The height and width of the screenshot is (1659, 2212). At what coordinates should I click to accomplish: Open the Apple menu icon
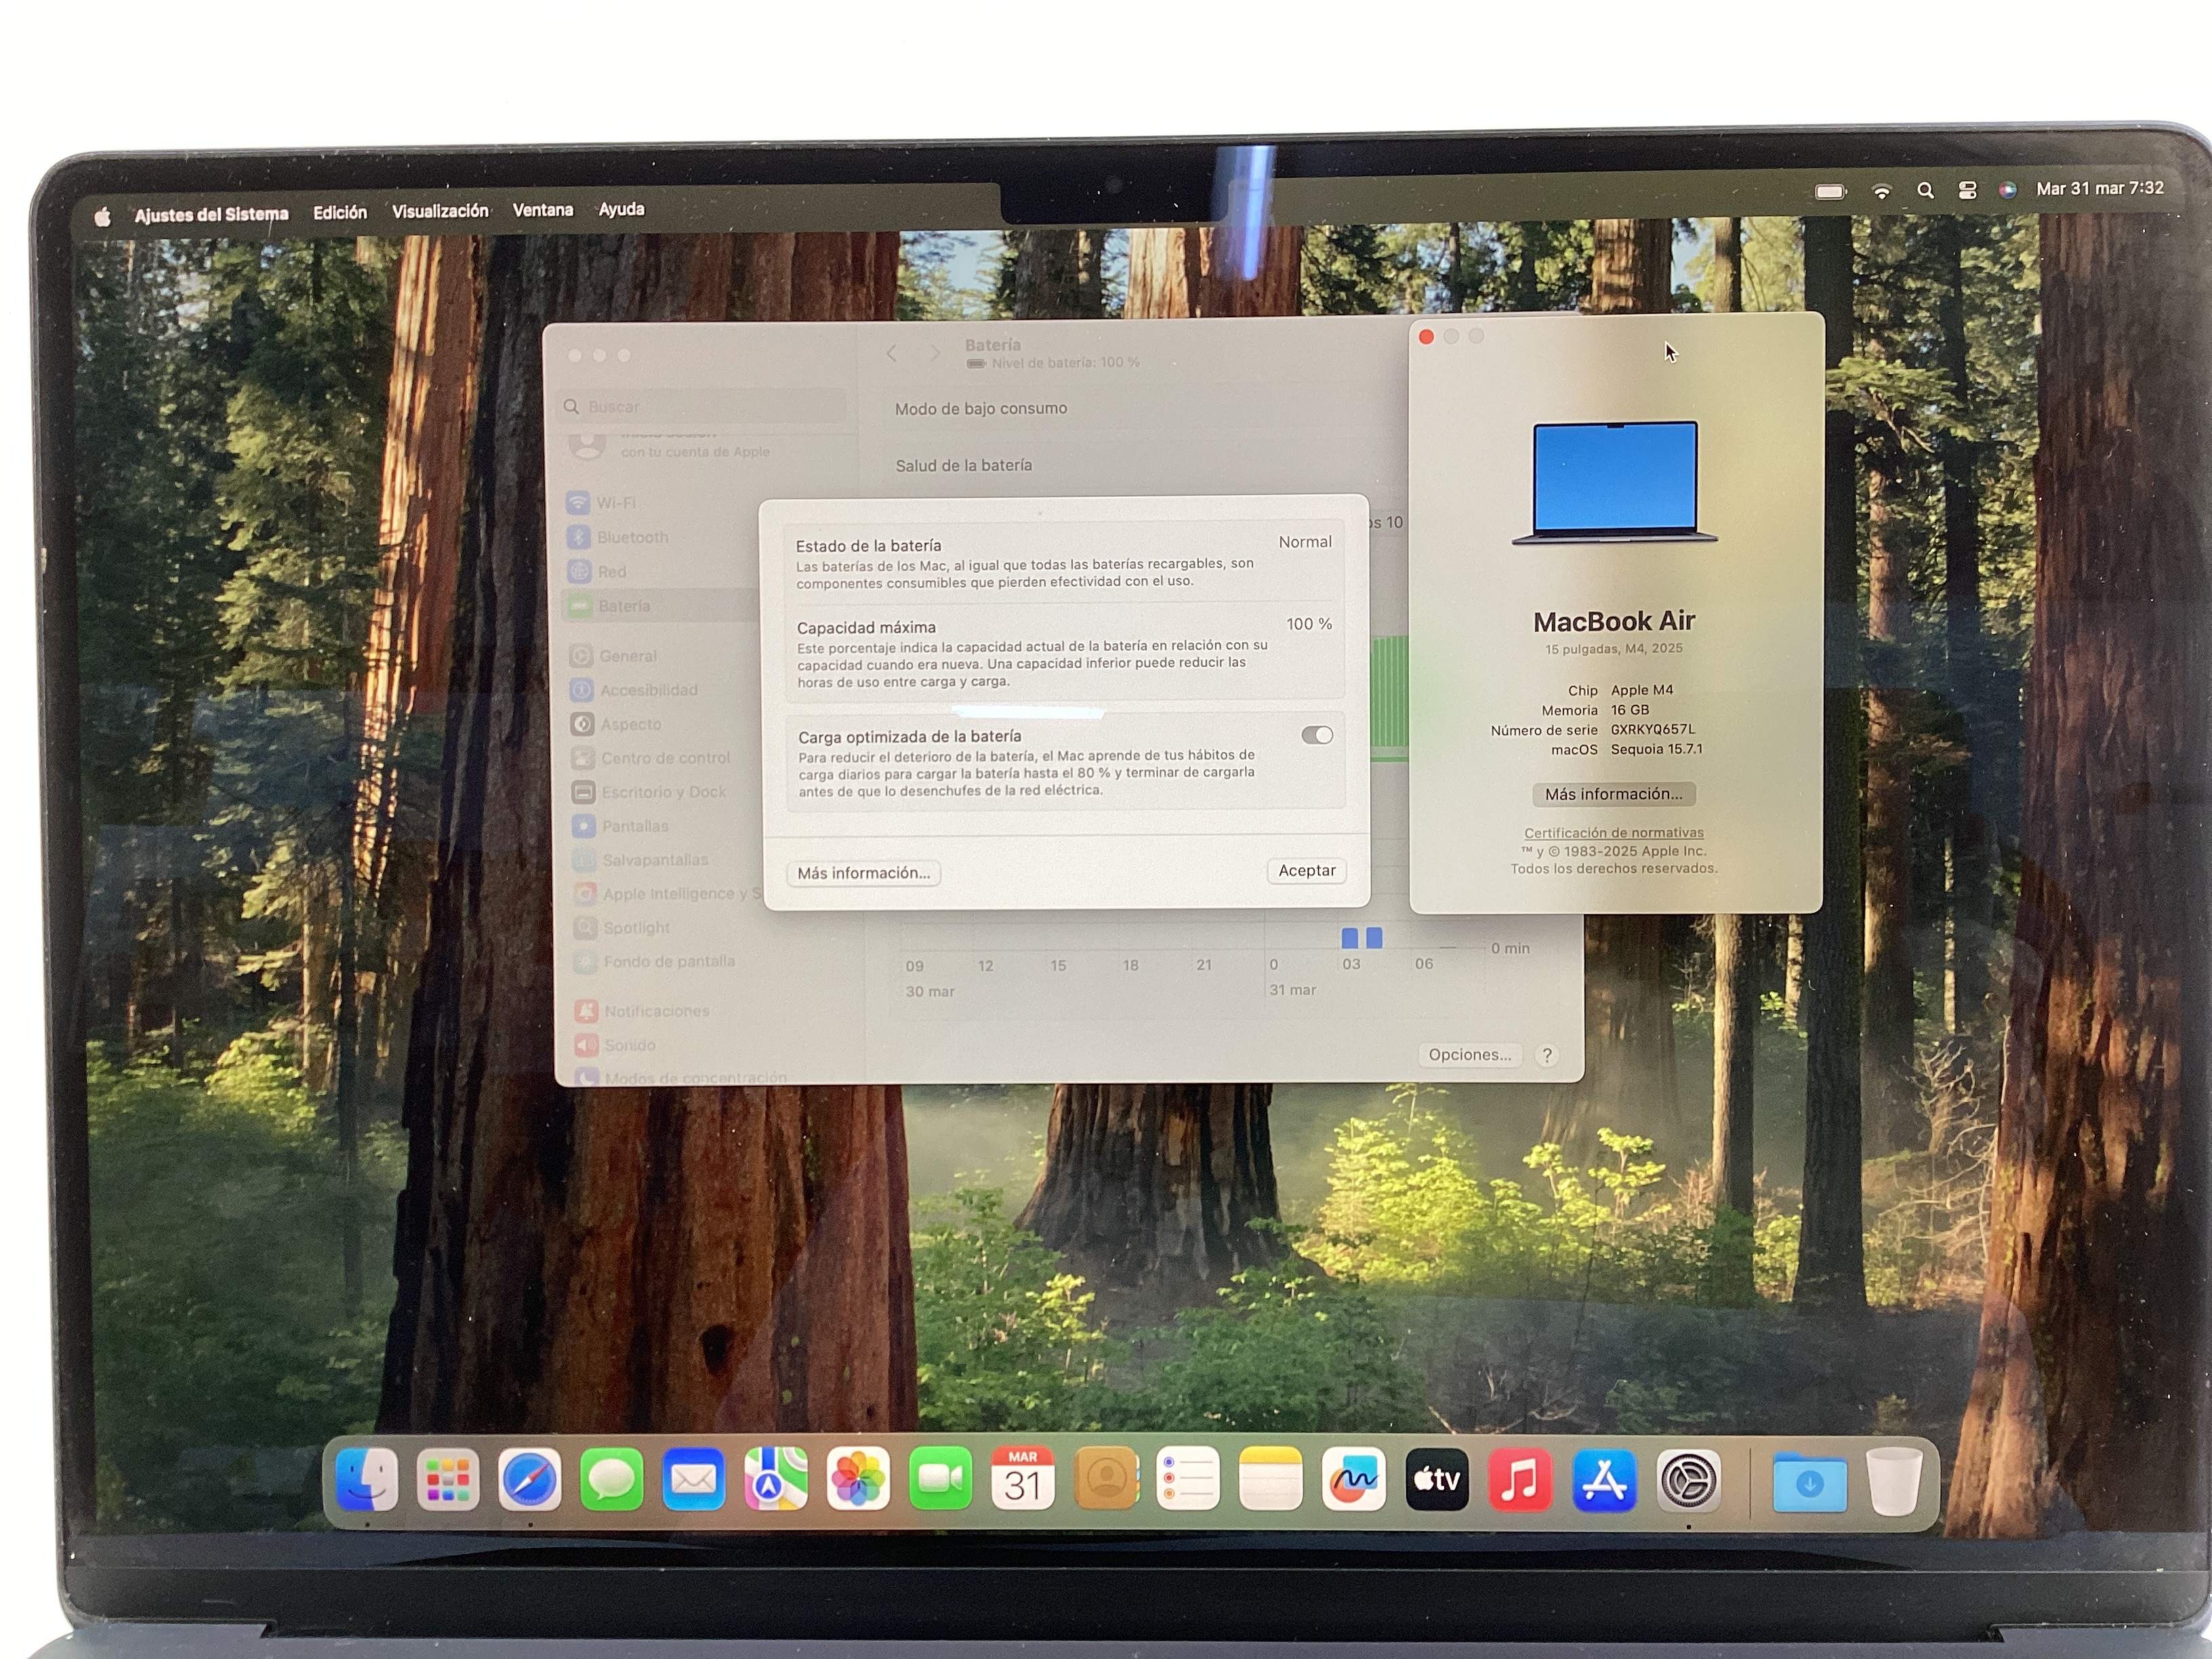tap(102, 217)
